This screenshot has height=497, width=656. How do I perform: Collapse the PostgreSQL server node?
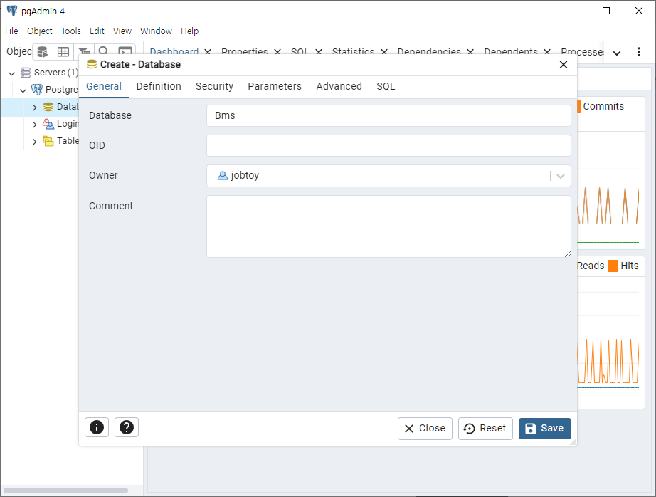point(23,90)
